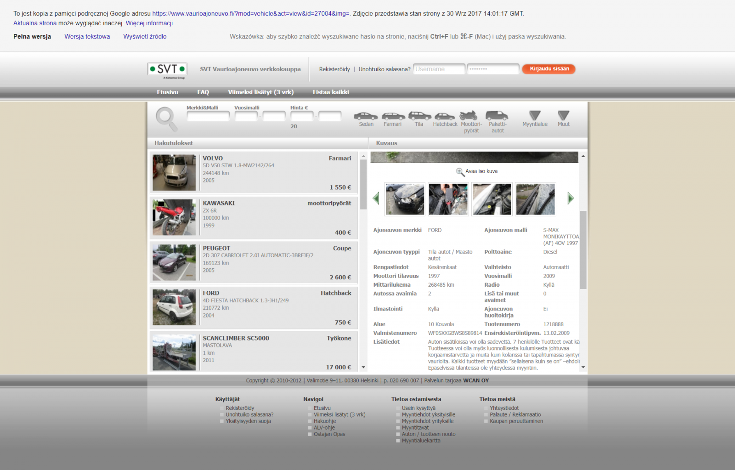This screenshot has height=470, width=735.
Task: Select Peugeot listing price 2 600 €
Action: [340, 277]
